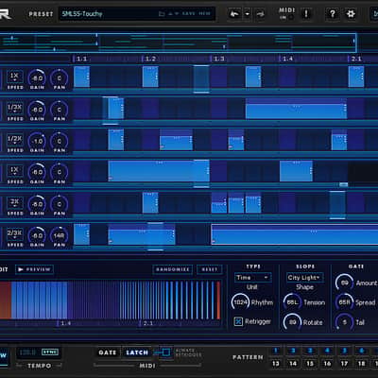Click the PREVIEW play button
Viewport: 378px width, 378px height.
pos(34,269)
